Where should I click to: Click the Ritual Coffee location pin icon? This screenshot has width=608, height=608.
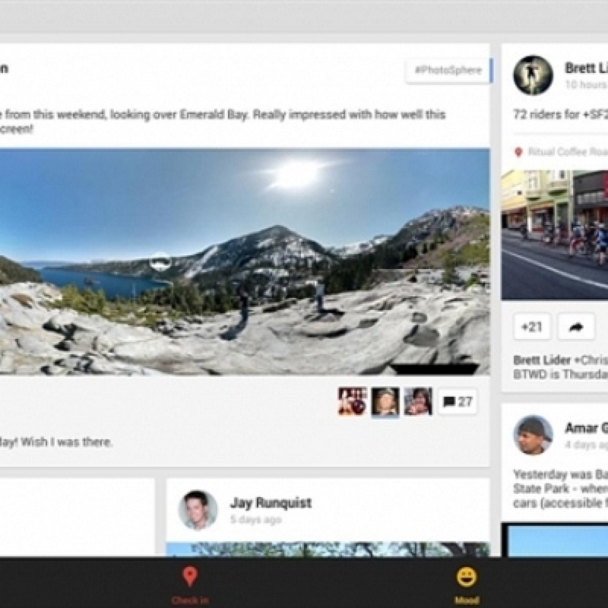point(518,151)
